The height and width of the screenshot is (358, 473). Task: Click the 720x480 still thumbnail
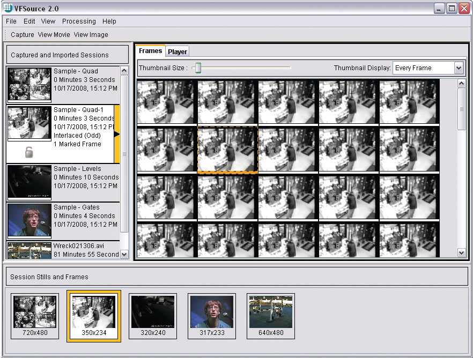[35, 312]
